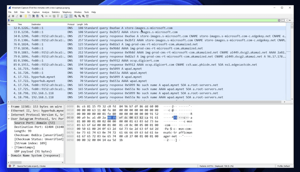Open the View menu
The width and height of the screenshot is (300, 172).
click(22, 12)
